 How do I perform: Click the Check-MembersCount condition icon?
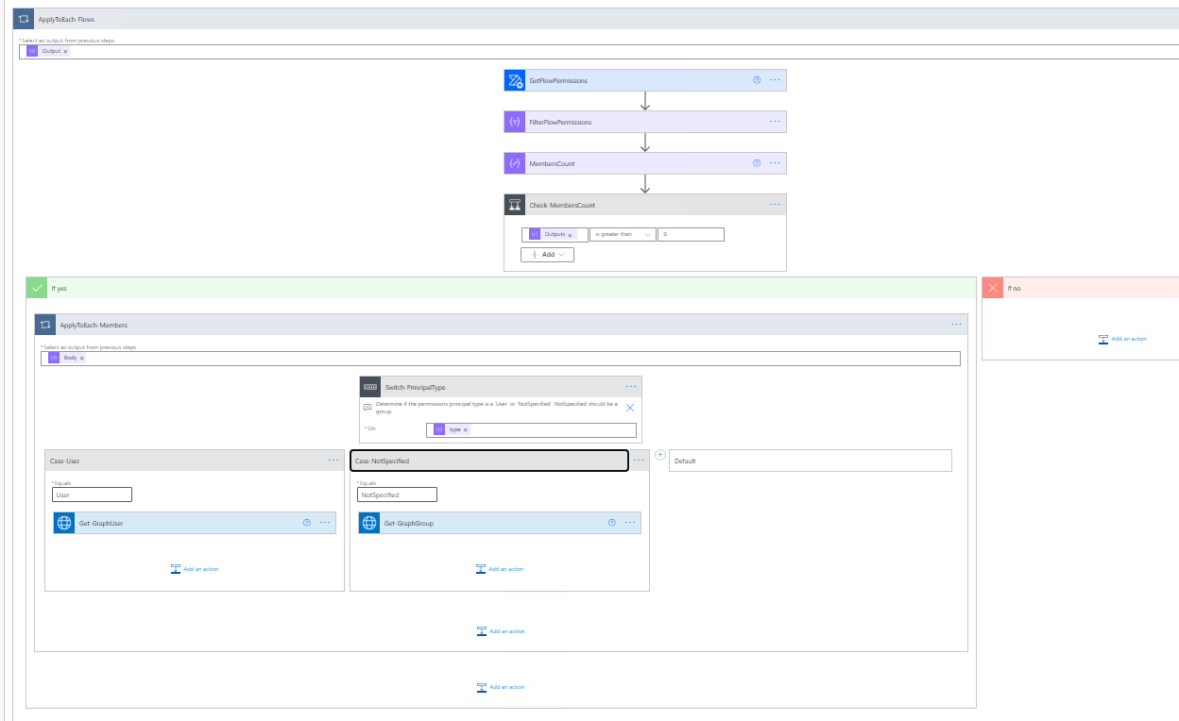tap(515, 204)
